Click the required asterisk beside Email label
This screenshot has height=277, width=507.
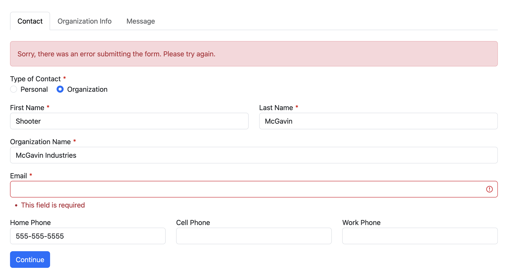pyautogui.click(x=31, y=175)
